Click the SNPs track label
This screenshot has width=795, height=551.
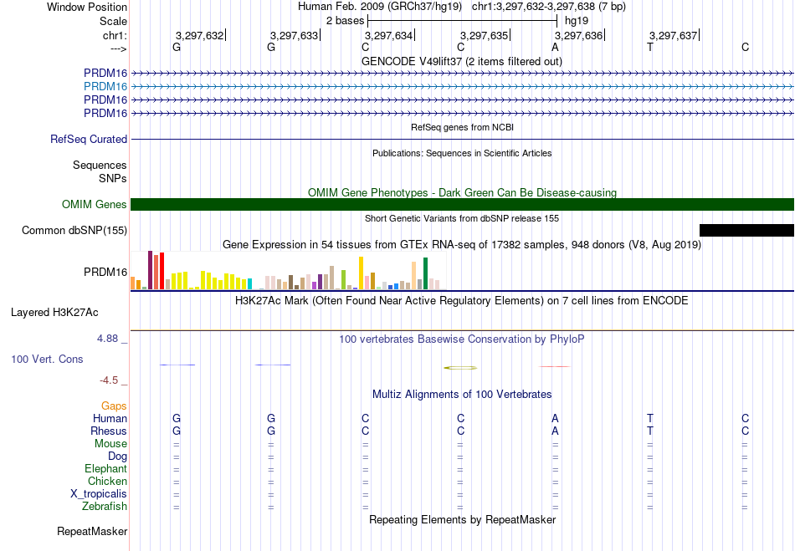pyautogui.click(x=113, y=179)
